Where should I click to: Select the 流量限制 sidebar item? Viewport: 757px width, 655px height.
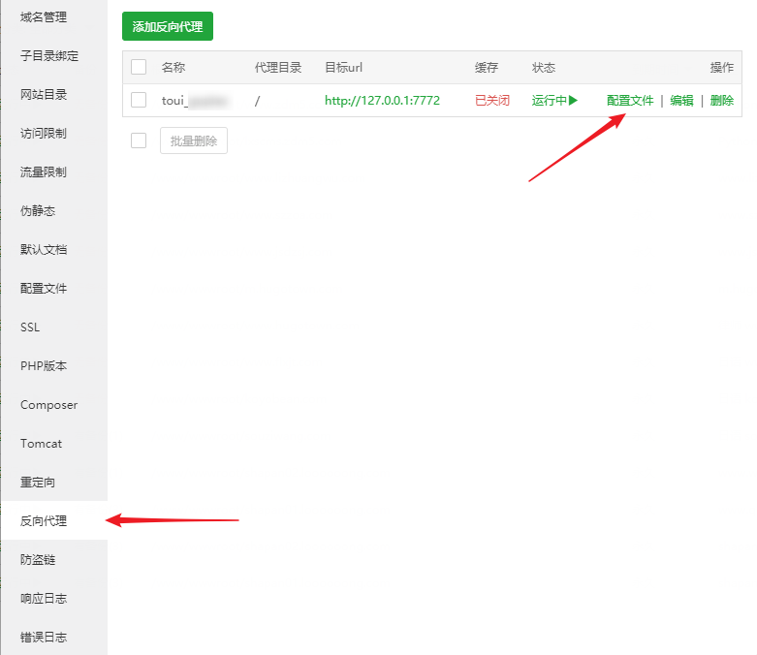click(x=44, y=172)
